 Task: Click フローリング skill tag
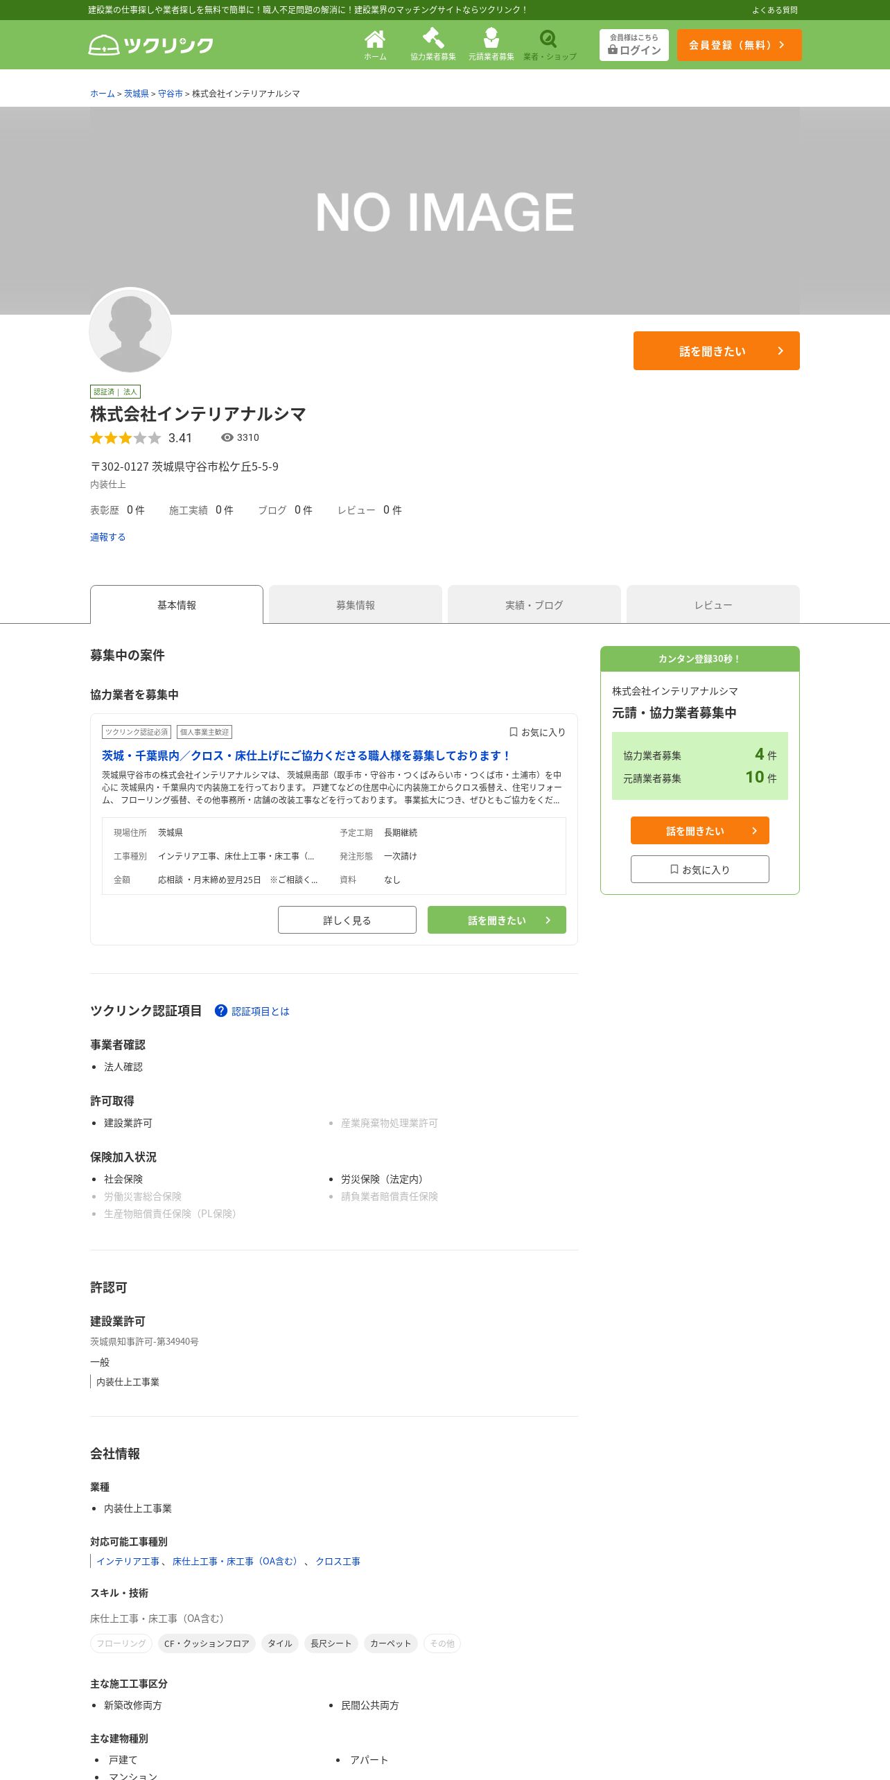pyautogui.click(x=121, y=1643)
